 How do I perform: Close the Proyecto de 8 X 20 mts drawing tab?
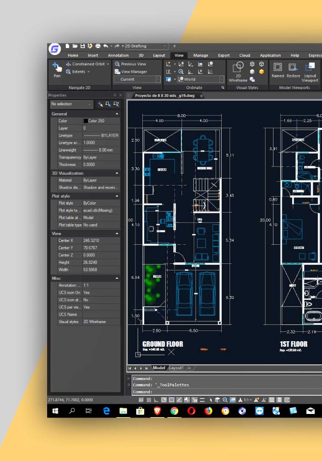click(x=202, y=96)
